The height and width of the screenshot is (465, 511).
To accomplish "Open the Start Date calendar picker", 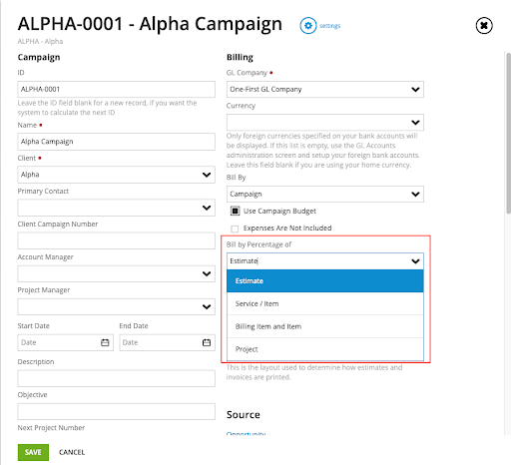I will click(105, 342).
